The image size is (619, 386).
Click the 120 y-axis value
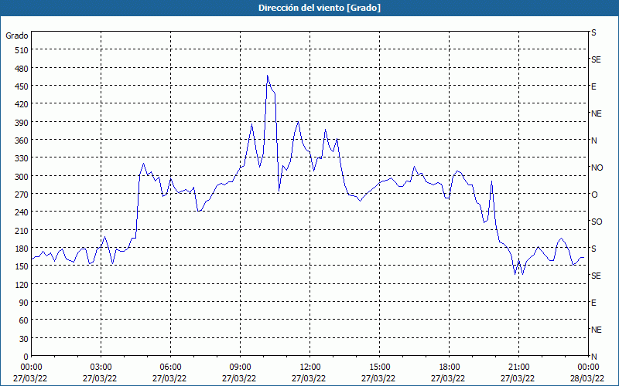tap(22, 285)
